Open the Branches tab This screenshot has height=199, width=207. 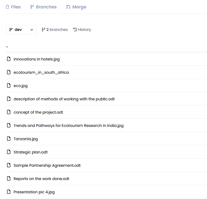point(43,7)
